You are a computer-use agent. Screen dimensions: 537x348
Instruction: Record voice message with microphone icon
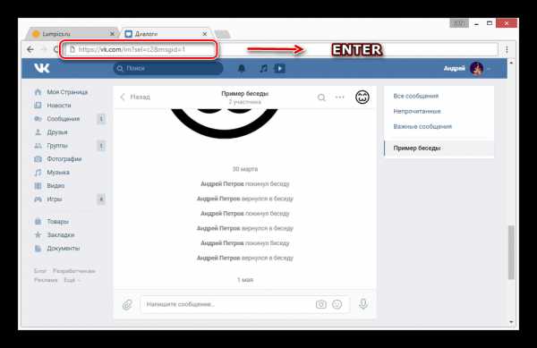[363, 304]
